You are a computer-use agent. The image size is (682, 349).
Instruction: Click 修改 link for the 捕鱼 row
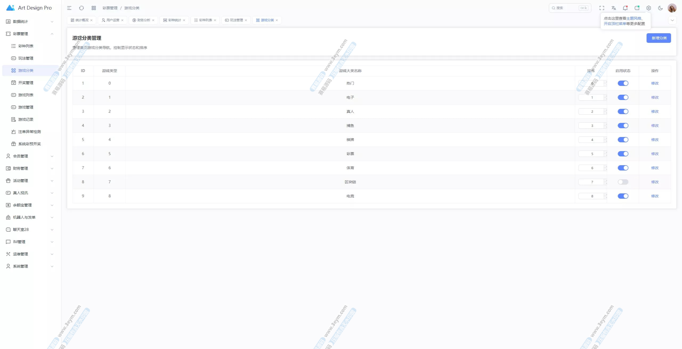point(655,126)
